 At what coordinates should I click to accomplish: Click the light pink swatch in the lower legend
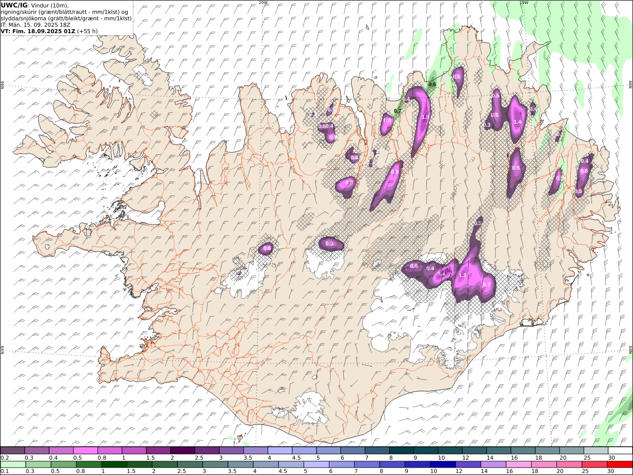(519, 465)
